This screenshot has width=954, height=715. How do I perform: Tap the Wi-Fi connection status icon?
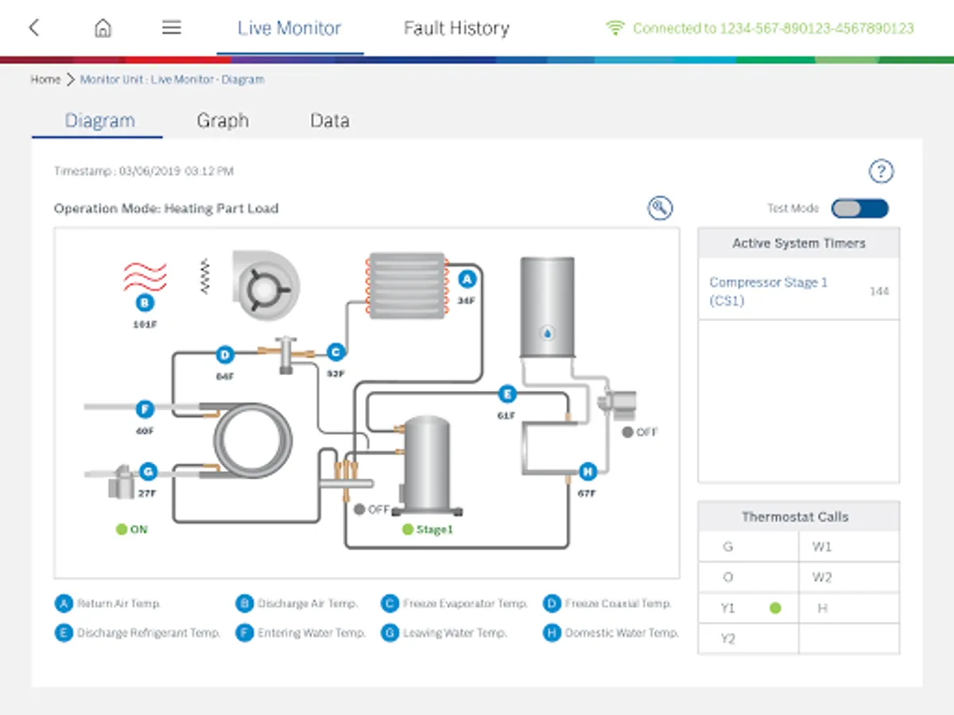coord(615,29)
